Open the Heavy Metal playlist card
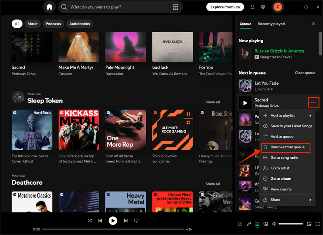Viewport: 323px width, 235px height. coord(126,202)
